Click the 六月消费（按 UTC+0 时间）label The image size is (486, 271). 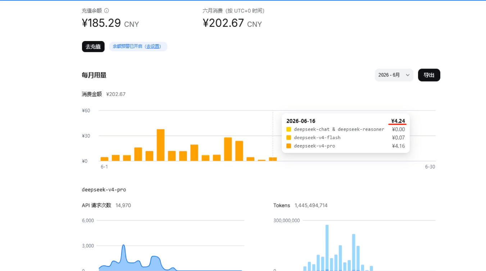(x=233, y=11)
